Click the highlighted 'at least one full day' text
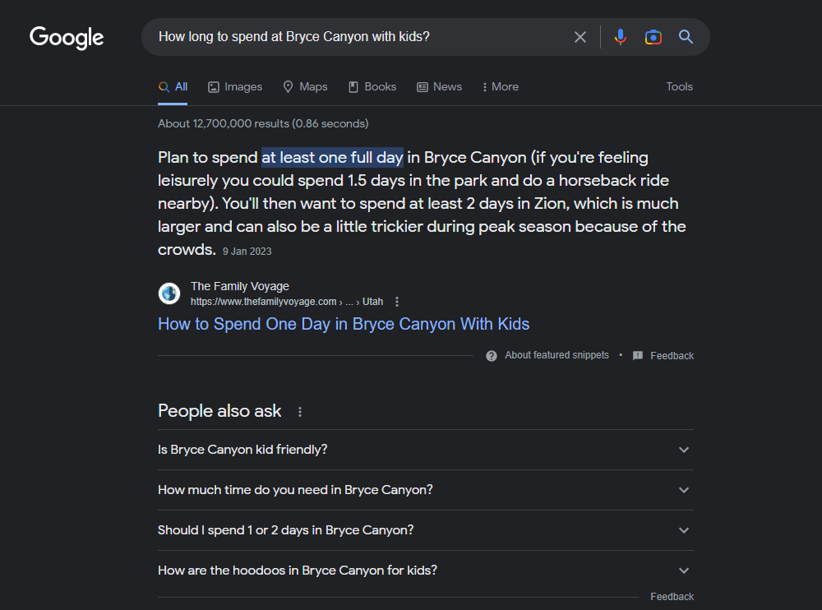The height and width of the screenshot is (610, 822). 332,157
